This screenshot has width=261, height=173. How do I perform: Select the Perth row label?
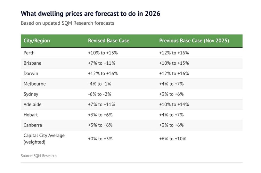click(x=29, y=53)
